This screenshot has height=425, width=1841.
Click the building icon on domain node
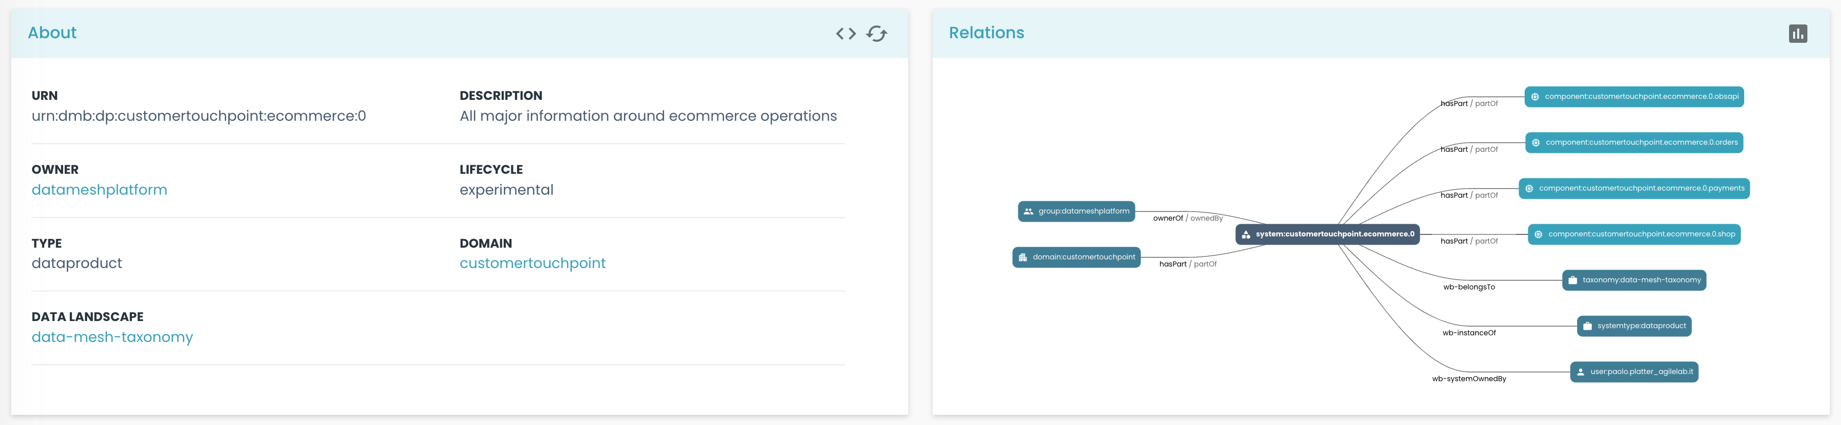[1023, 257]
